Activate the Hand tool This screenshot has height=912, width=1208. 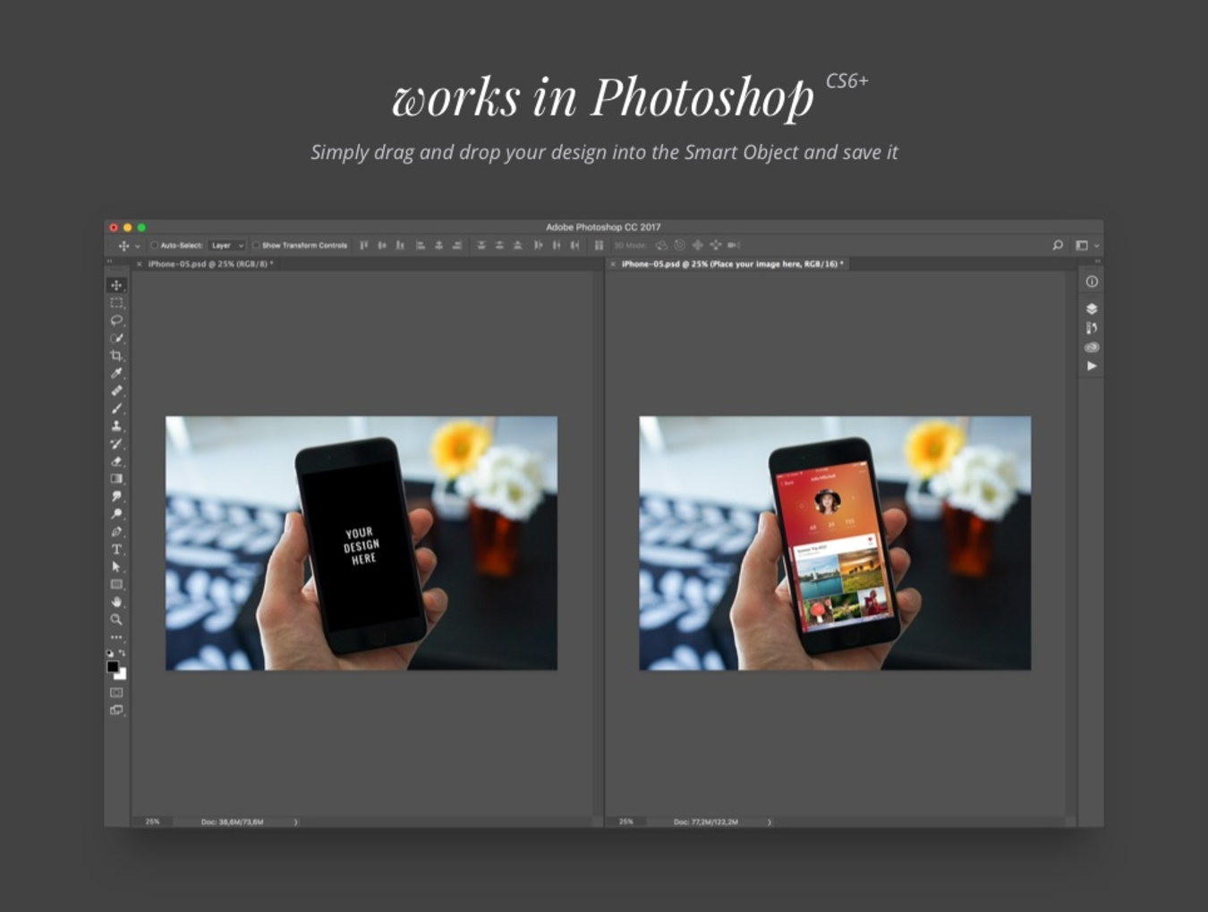[x=116, y=602]
